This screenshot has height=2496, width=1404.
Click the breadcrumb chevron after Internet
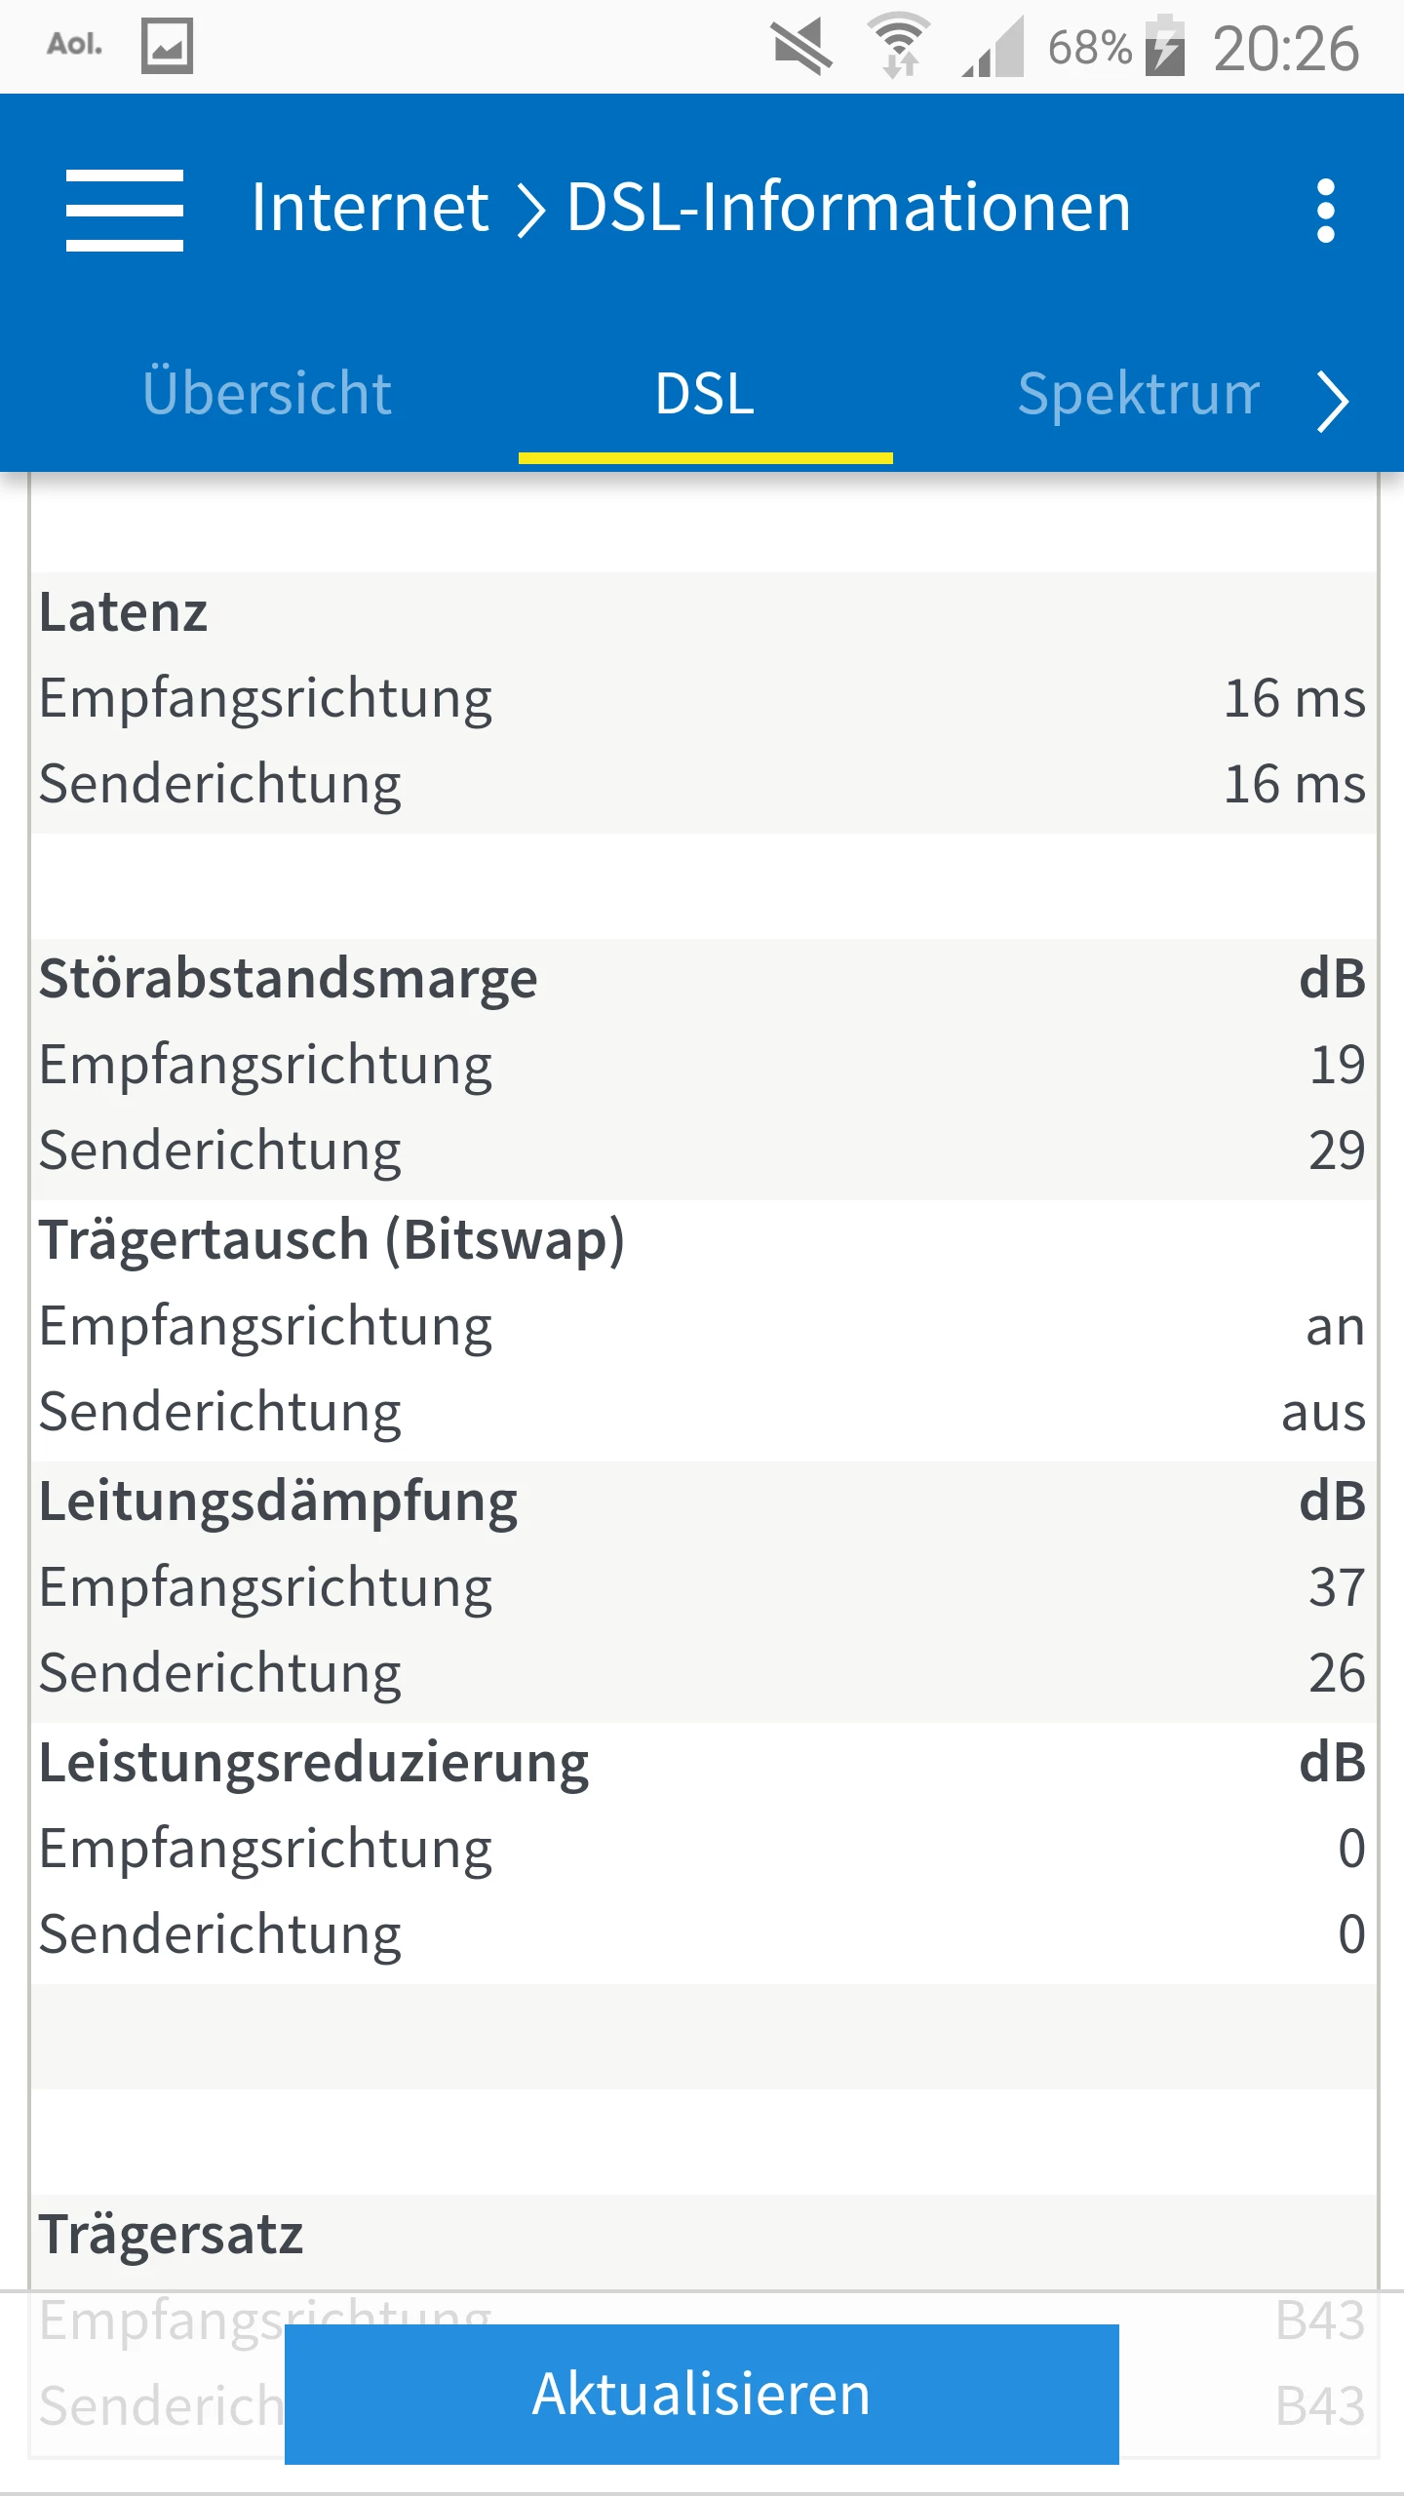pyautogui.click(x=529, y=210)
